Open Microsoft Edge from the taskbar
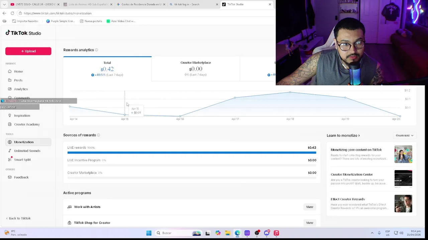Viewport: 428px width, 240px height. [237, 233]
